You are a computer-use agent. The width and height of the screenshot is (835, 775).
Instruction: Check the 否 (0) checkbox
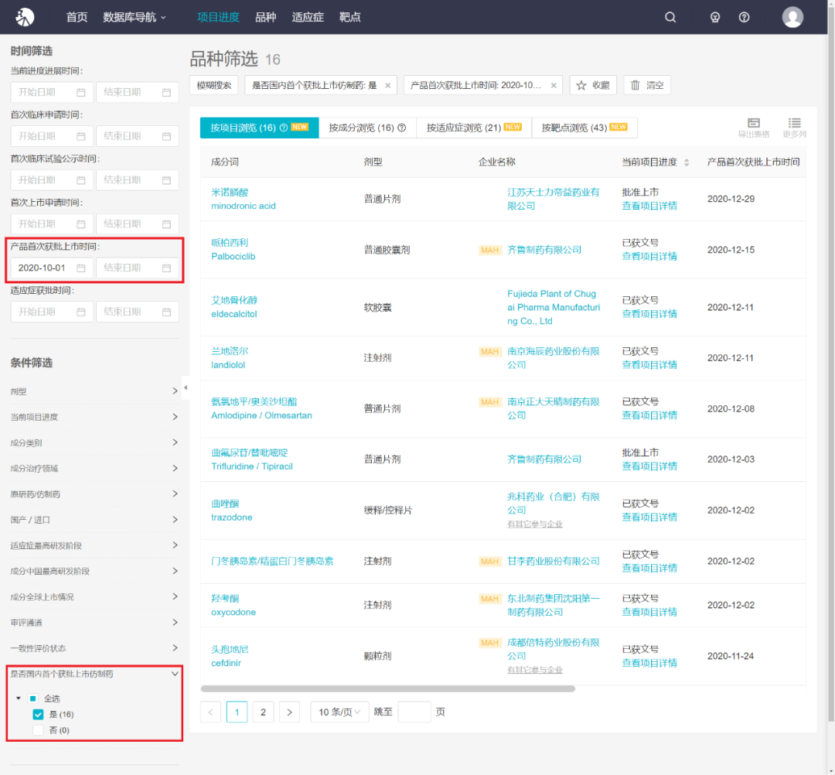coord(38,730)
